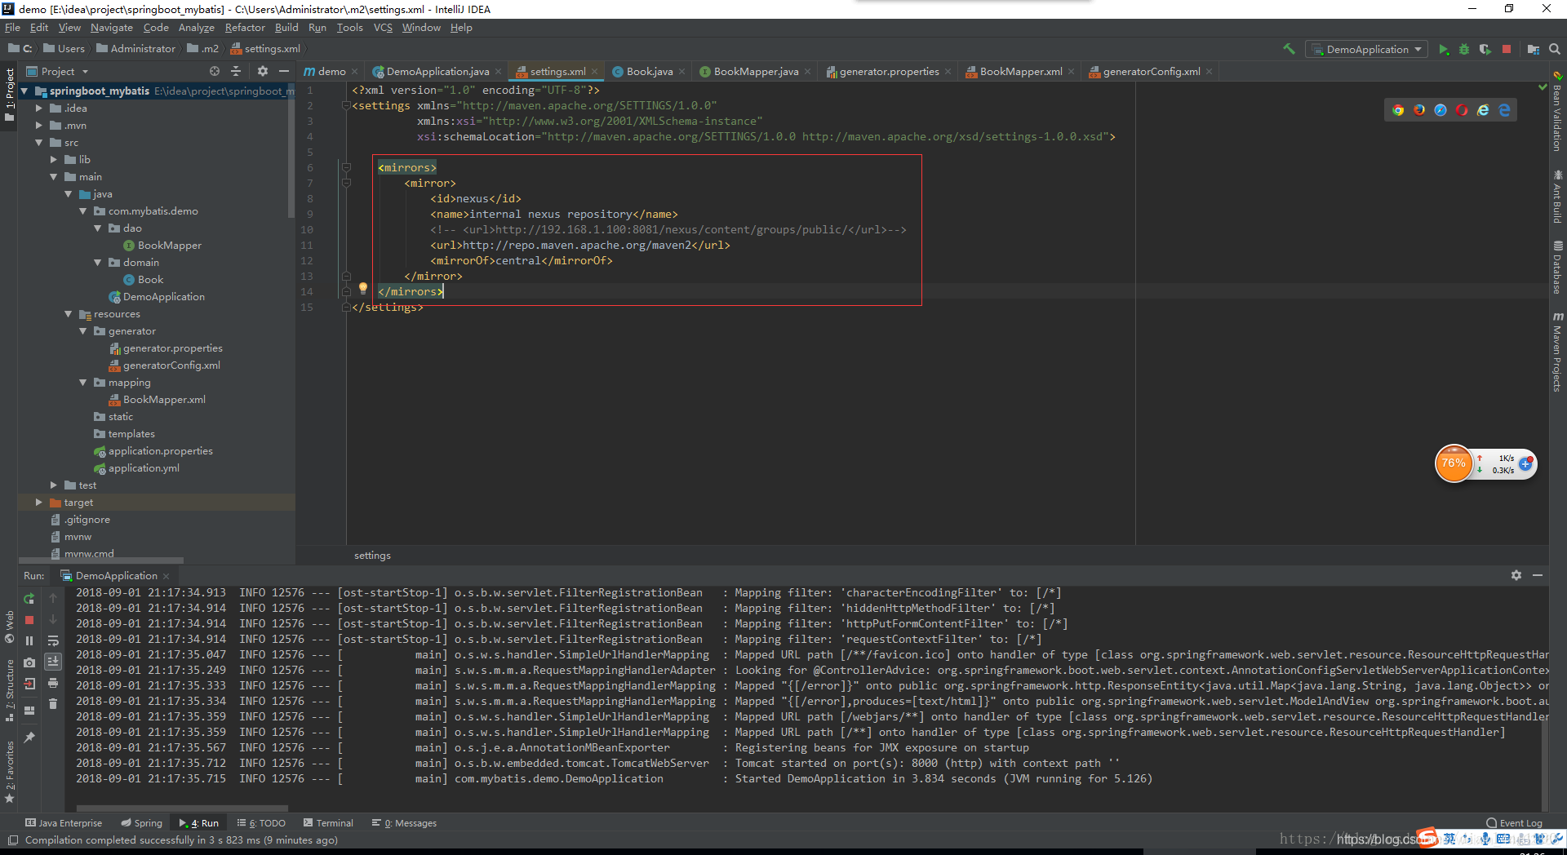
Task: Click the Exit icon in Run panel
Action: tap(29, 684)
